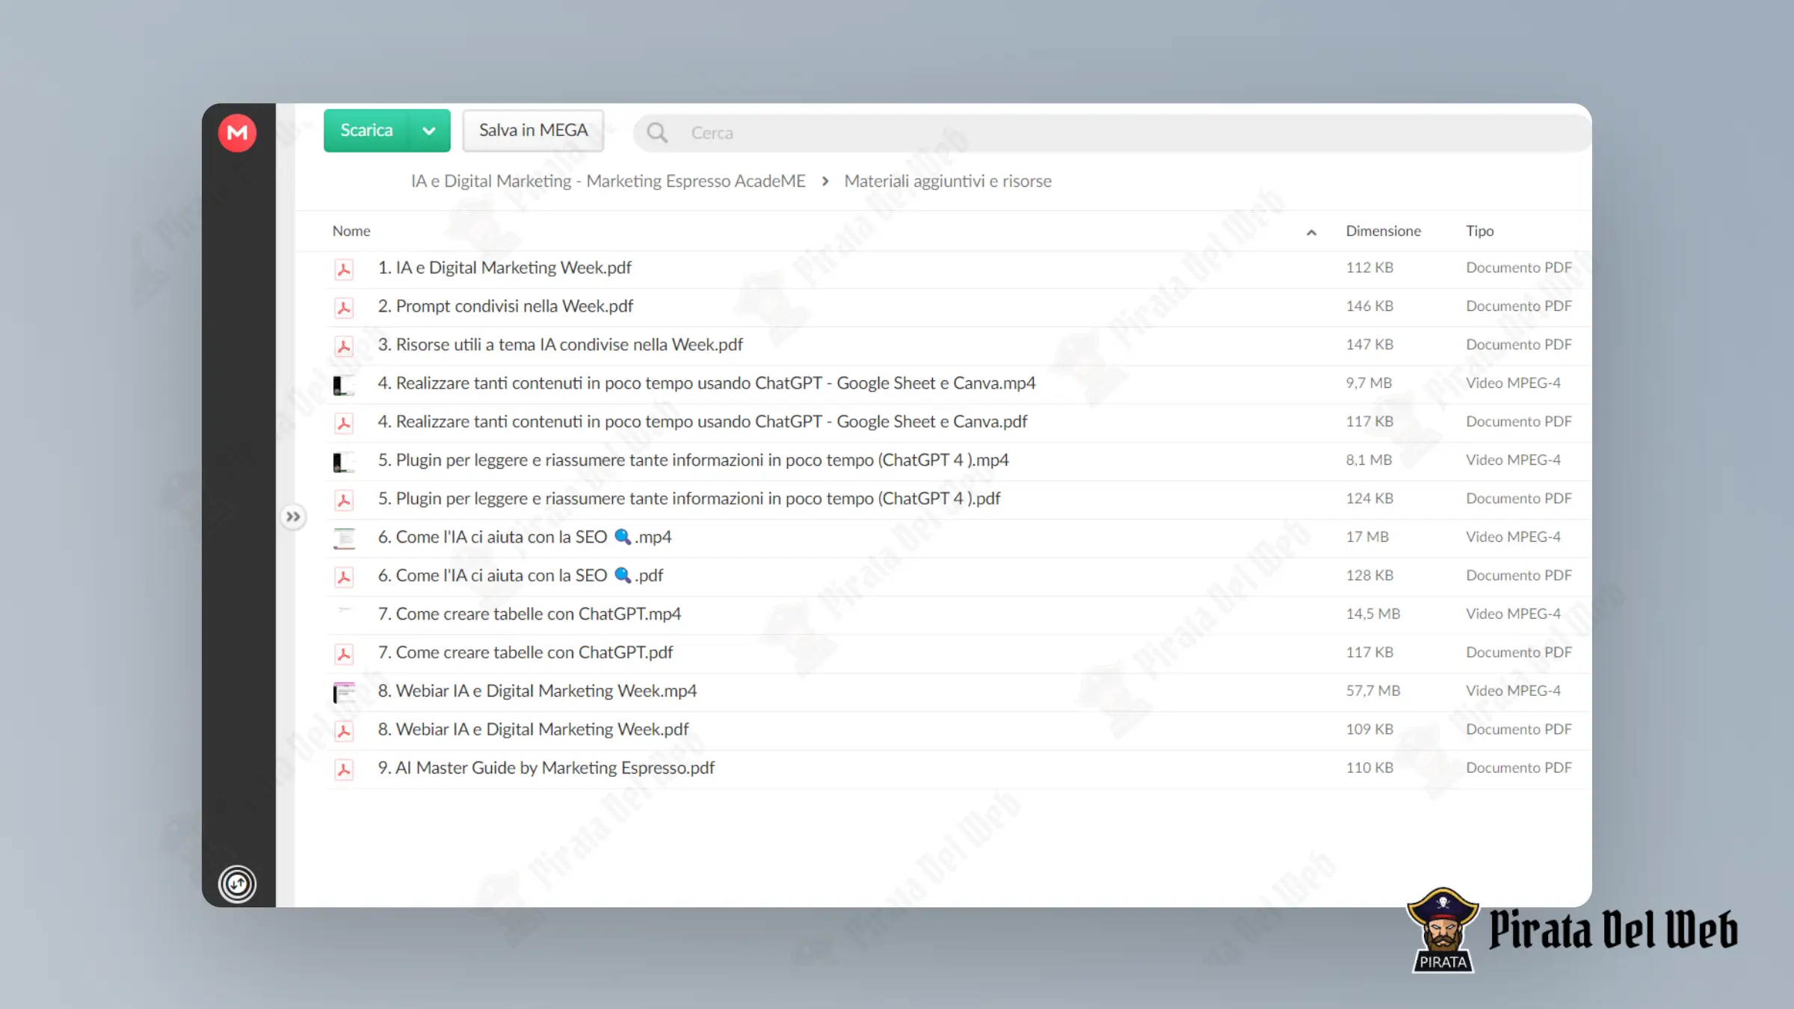Select 6. Come l'IA ci aiuta SEO .mp4 name

tap(525, 537)
